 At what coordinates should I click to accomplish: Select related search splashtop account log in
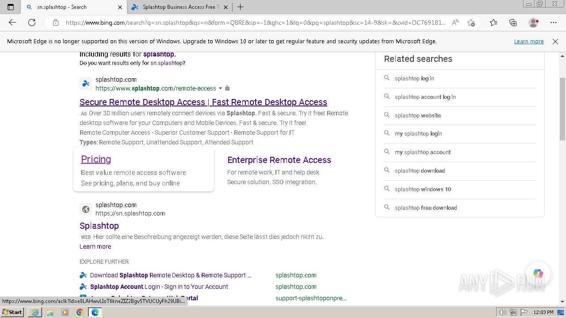(425, 97)
